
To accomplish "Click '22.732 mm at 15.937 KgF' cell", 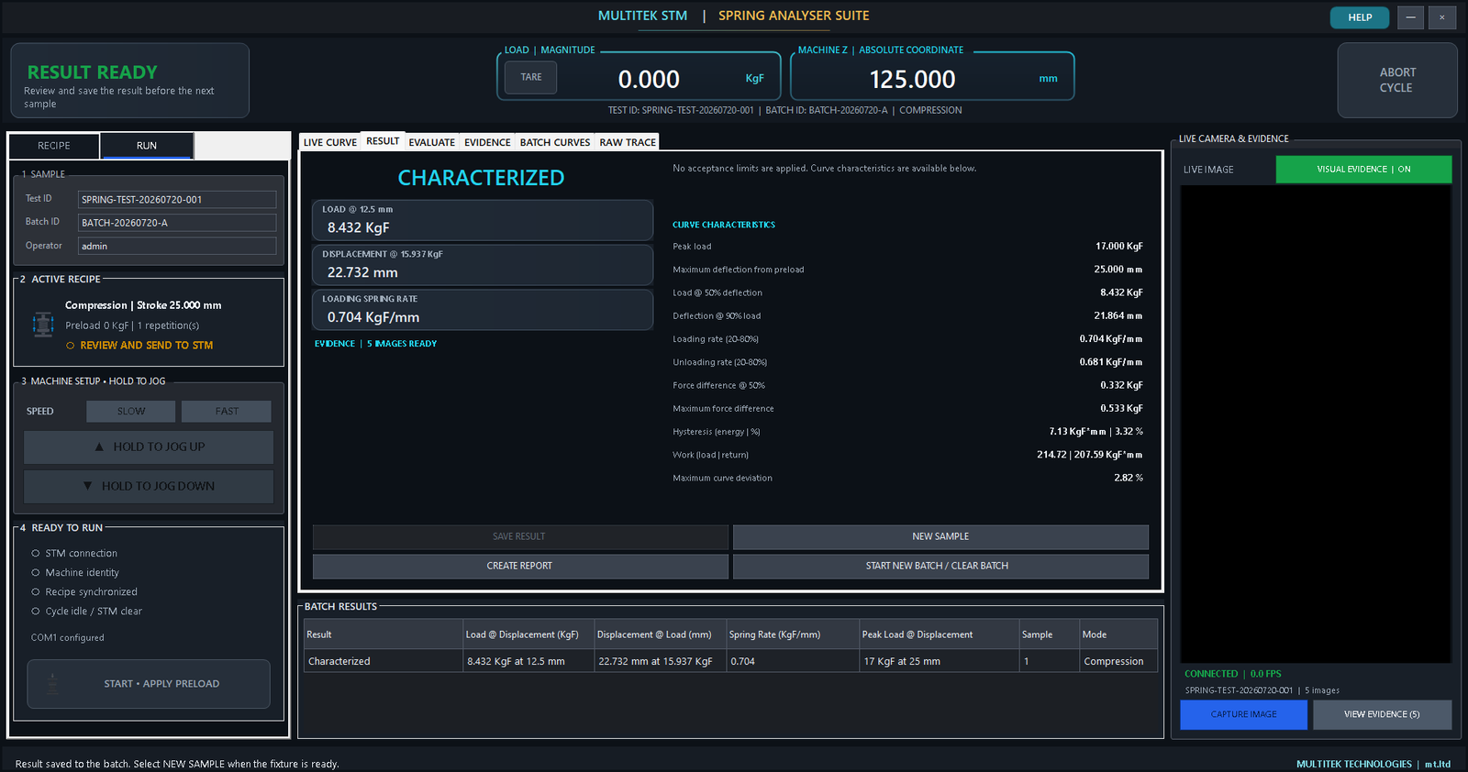I will [661, 661].
